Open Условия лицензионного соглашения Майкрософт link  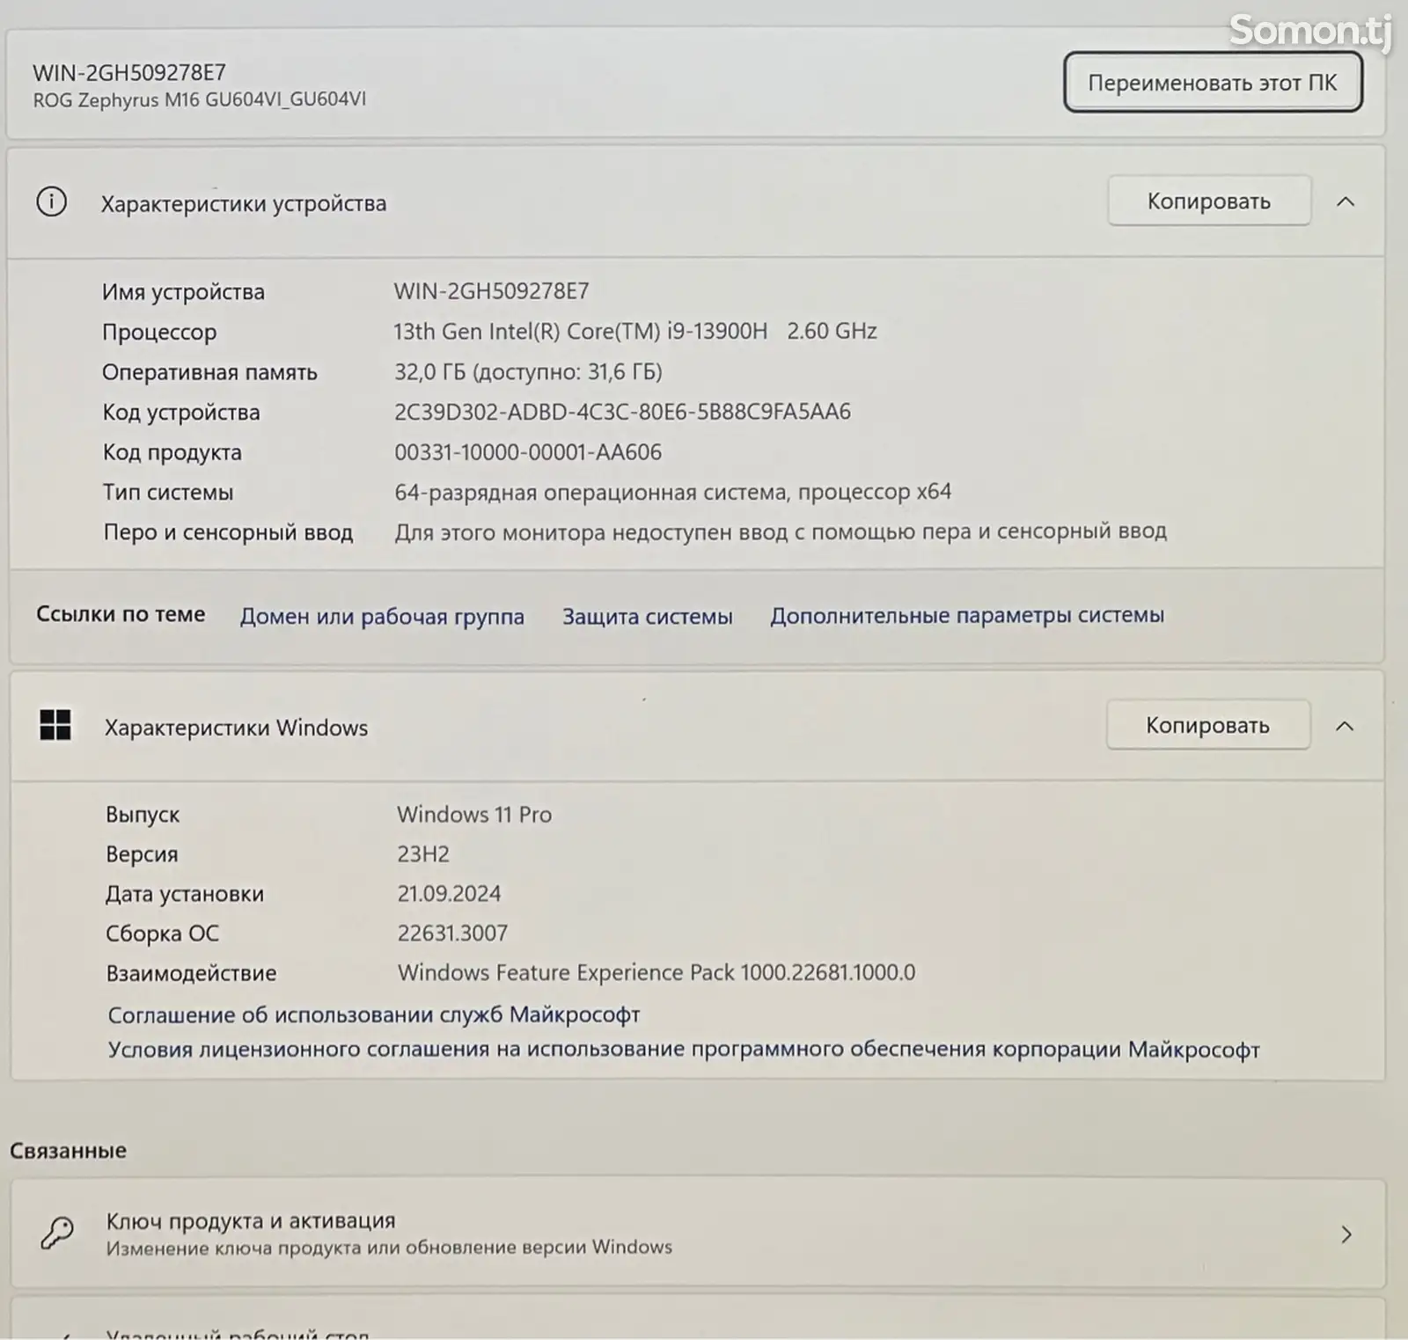pyautogui.click(x=684, y=1050)
